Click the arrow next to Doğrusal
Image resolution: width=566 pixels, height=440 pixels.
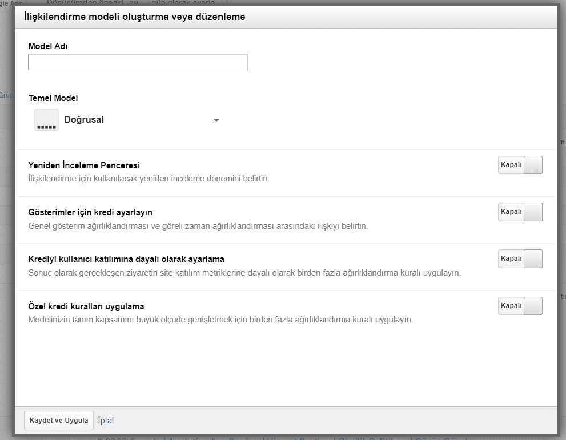(216, 120)
